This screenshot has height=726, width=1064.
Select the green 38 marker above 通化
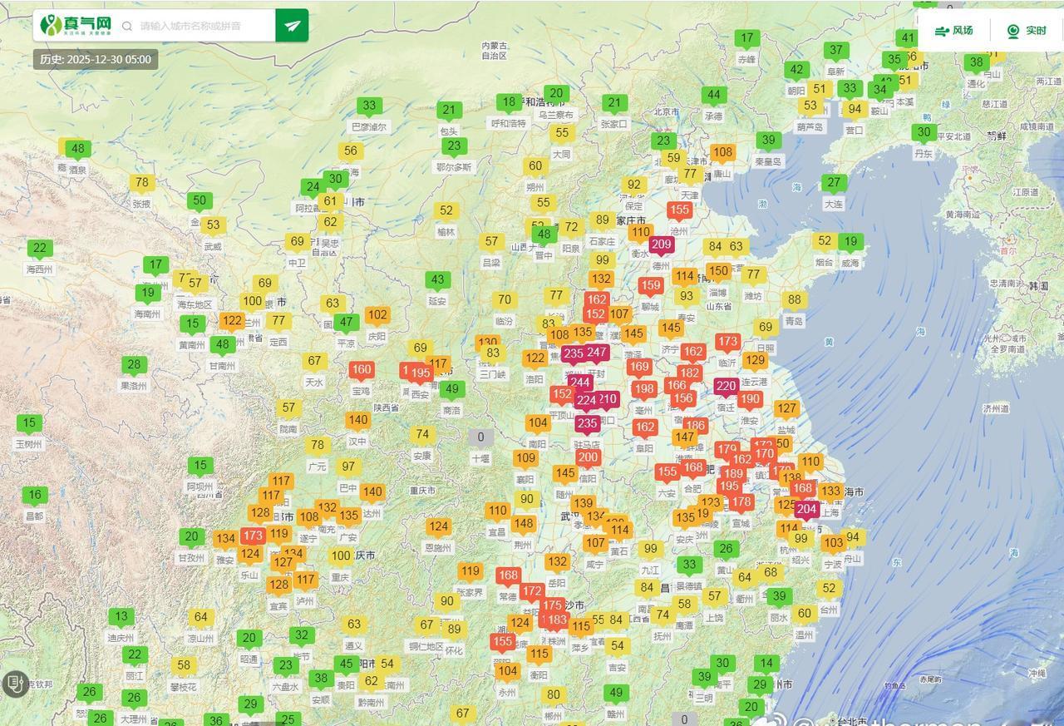click(976, 62)
